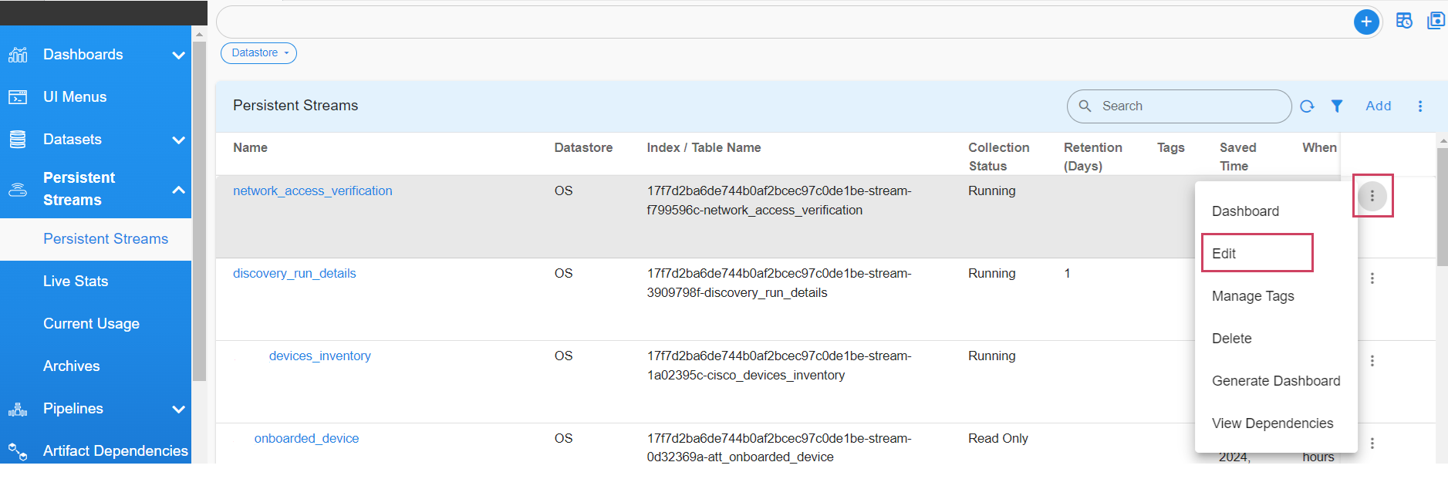This screenshot has height=489, width=1448.
Task: Collapse the Persistent Streams sidebar section
Action: (x=178, y=189)
